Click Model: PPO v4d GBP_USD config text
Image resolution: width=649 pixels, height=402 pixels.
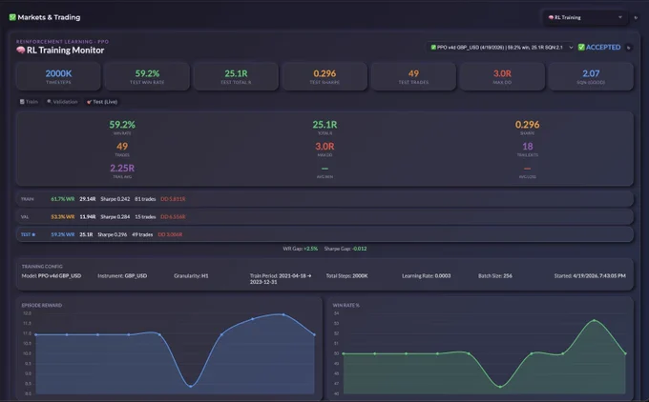tap(52, 275)
